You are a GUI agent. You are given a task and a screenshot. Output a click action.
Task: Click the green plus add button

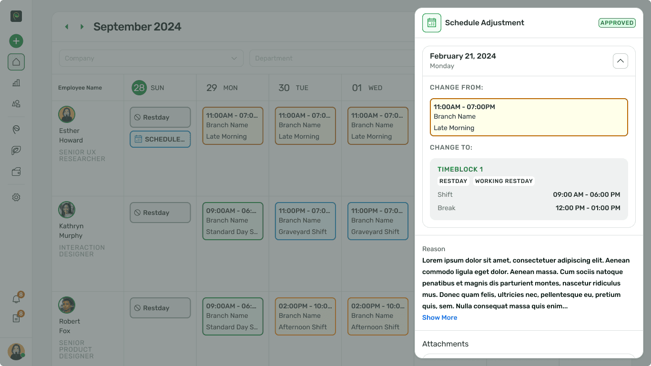(x=16, y=41)
